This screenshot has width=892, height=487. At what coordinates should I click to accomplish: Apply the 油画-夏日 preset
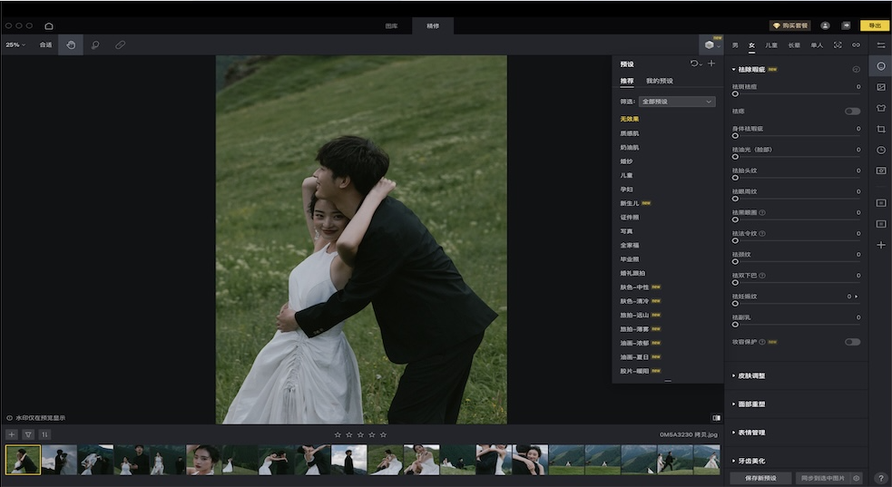(634, 357)
